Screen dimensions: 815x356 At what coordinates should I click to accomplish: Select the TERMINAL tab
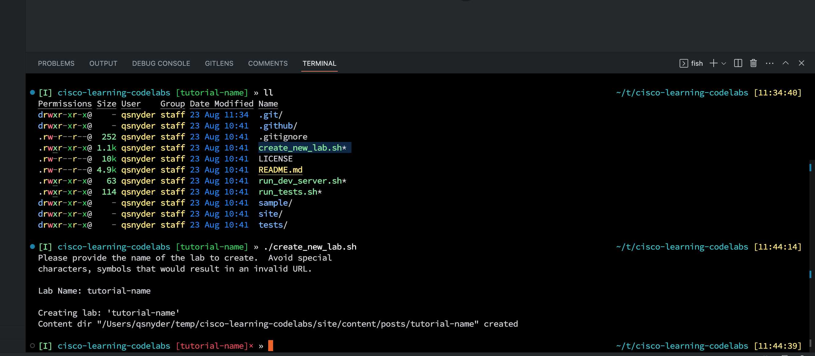[x=319, y=63]
